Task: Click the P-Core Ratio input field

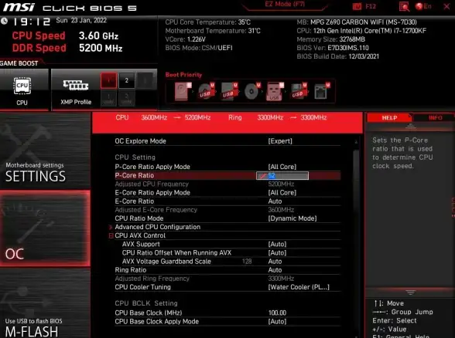Action: [282, 176]
